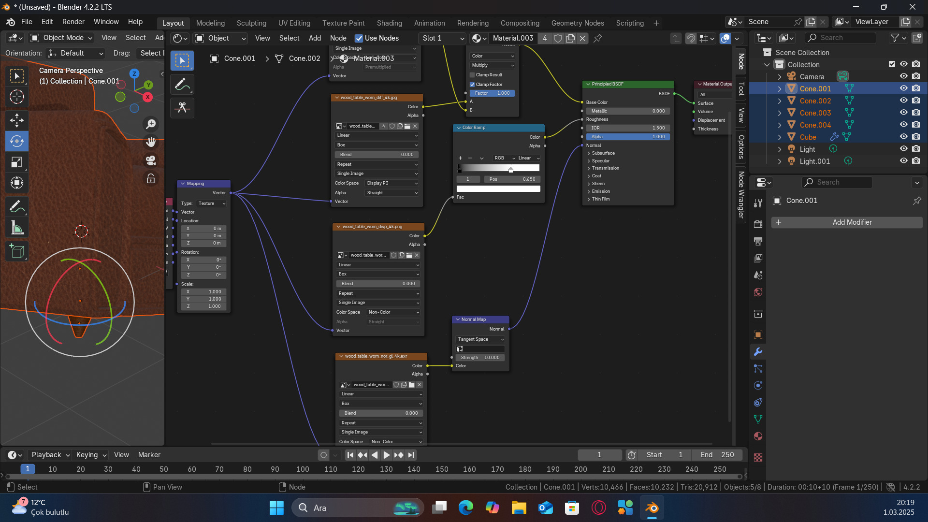Viewport: 928px width, 522px height.
Task: Toggle the Use Nodes checkbox
Action: tap(359, 38)
